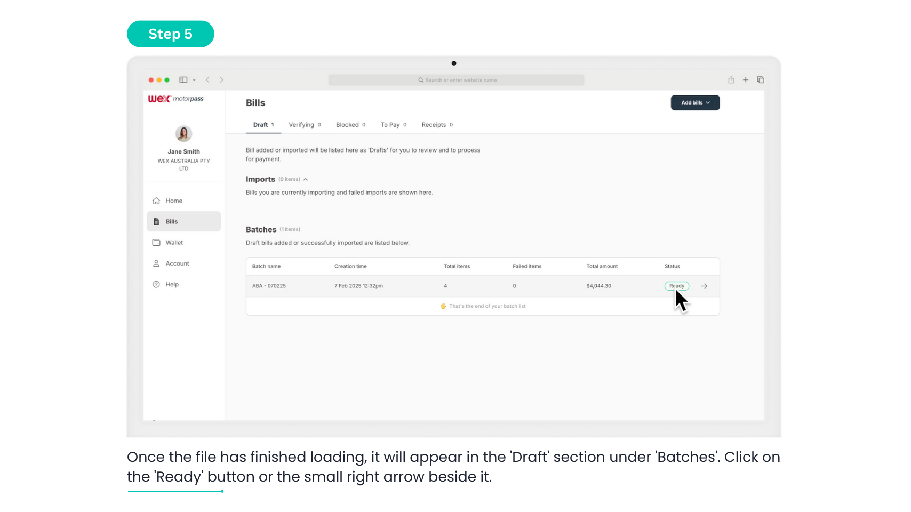Switch to the Verifying tab
The image size is (911, 512).
[x=305, y=125]
